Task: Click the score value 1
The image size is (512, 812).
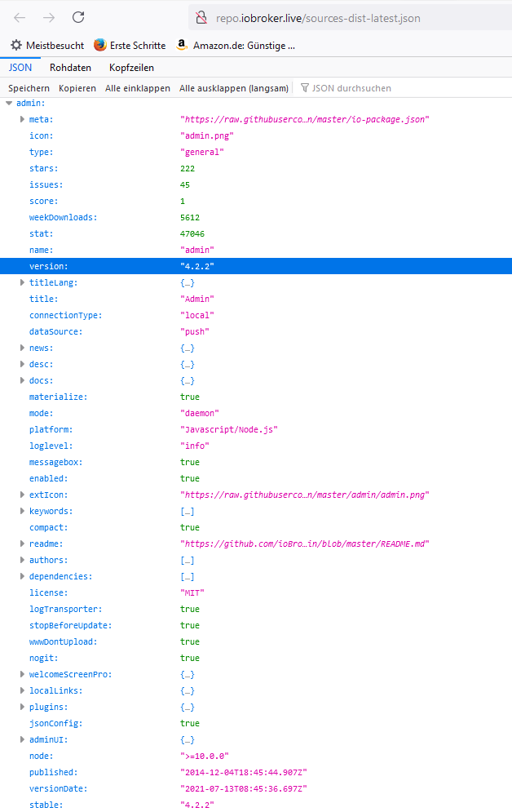Action: click(183, 201)
